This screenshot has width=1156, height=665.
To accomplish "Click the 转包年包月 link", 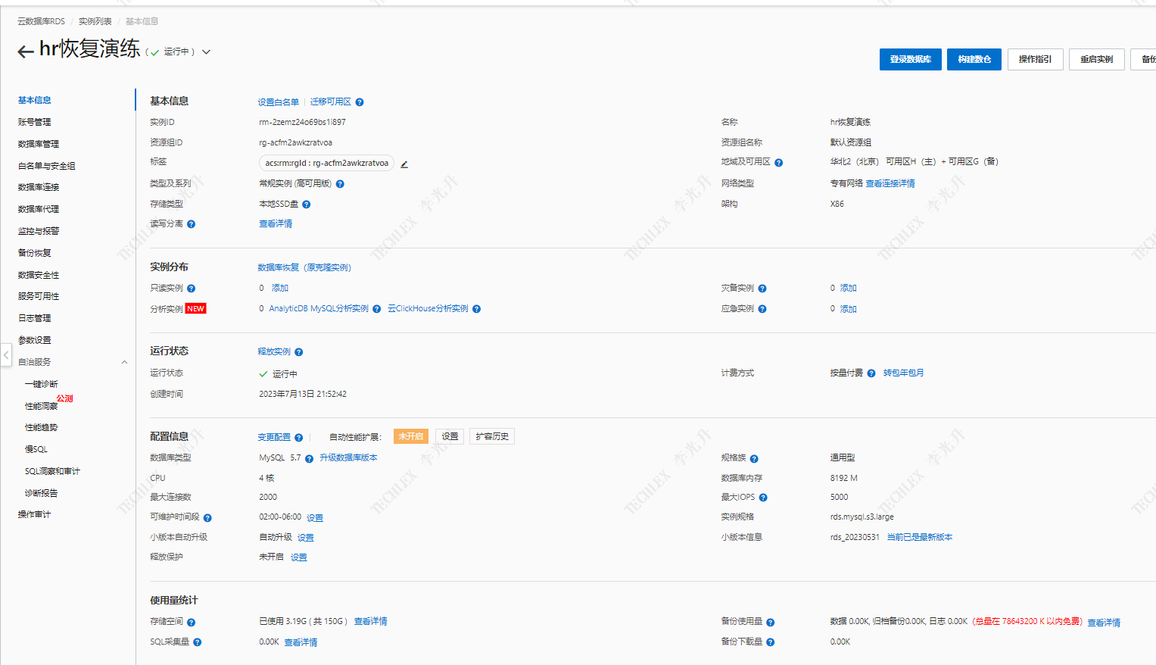I will (x=903, y=373).
